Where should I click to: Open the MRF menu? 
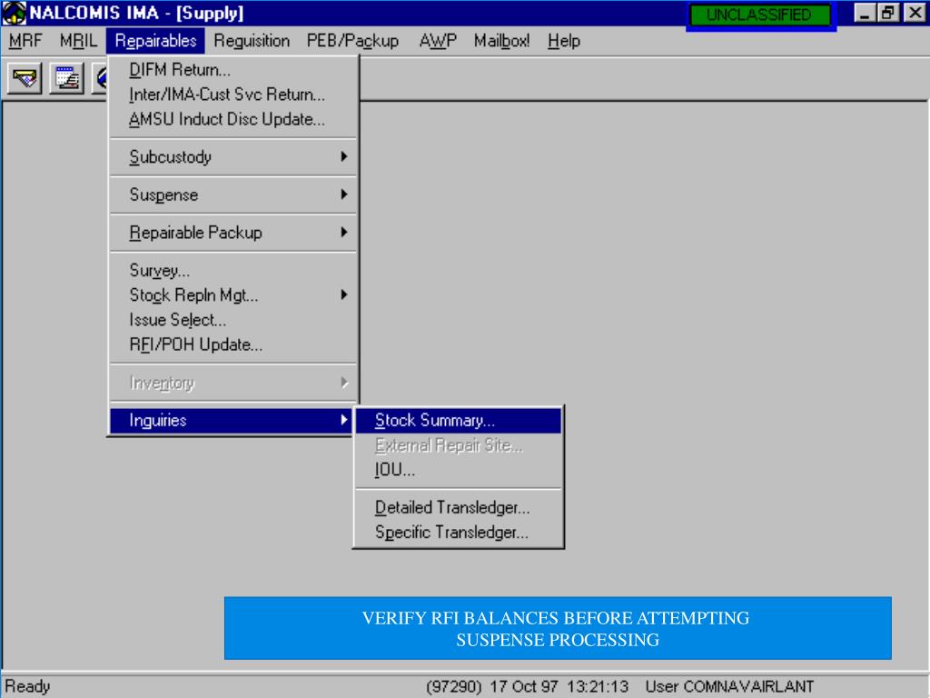point(25,41)
